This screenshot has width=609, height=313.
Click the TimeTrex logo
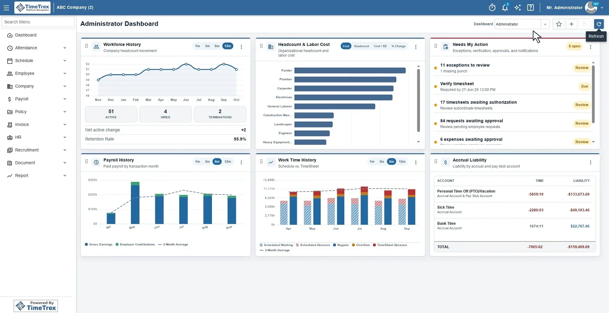(x=32, y=7)
